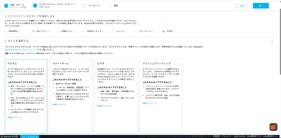Open the Alexa Skills Kitヘルプドキュメント link
Screen dimensions: 281x138
pos(20,50)
